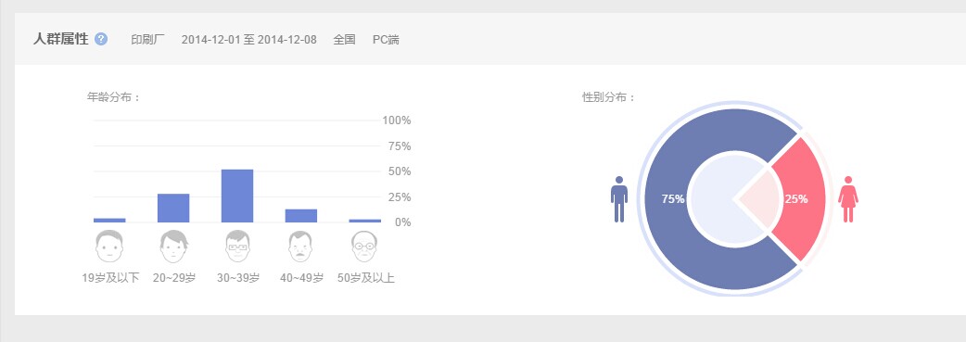Click the pink female figure icon
This screenshot has height=342, width=966.
[x=848, y=199]
